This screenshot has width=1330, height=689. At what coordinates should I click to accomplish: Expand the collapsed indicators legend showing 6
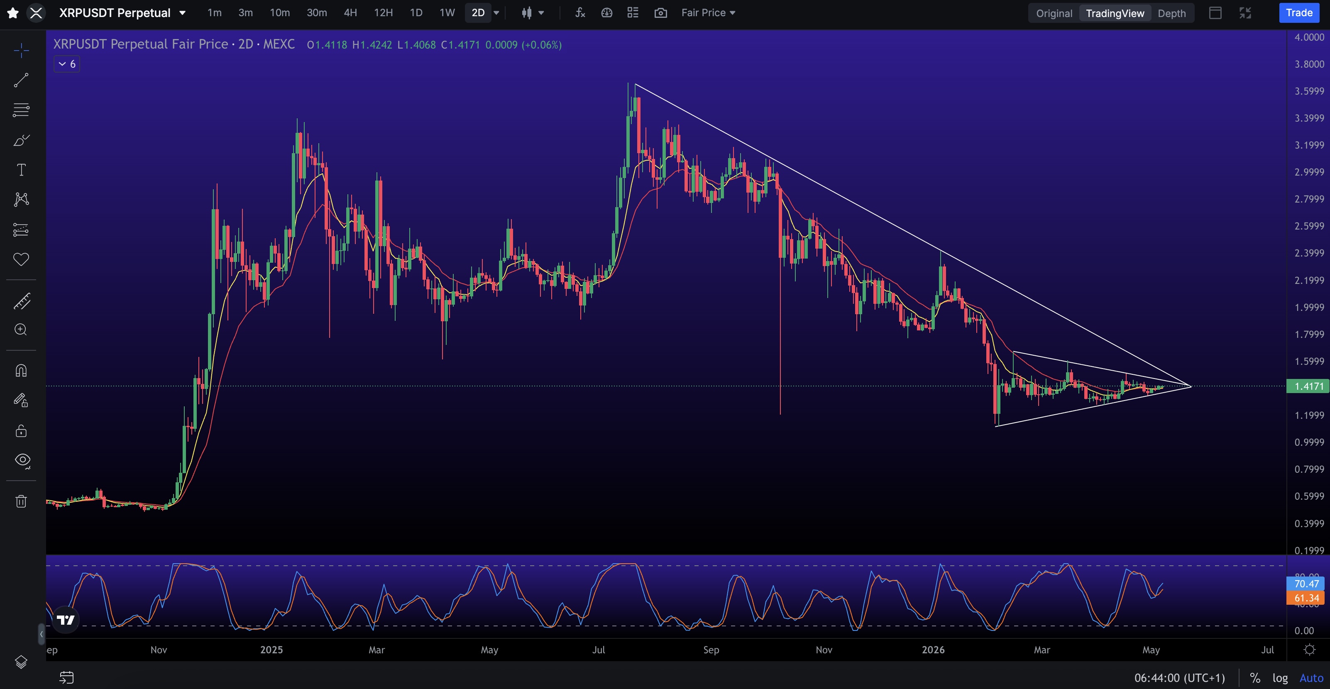(x=67, y=64)
